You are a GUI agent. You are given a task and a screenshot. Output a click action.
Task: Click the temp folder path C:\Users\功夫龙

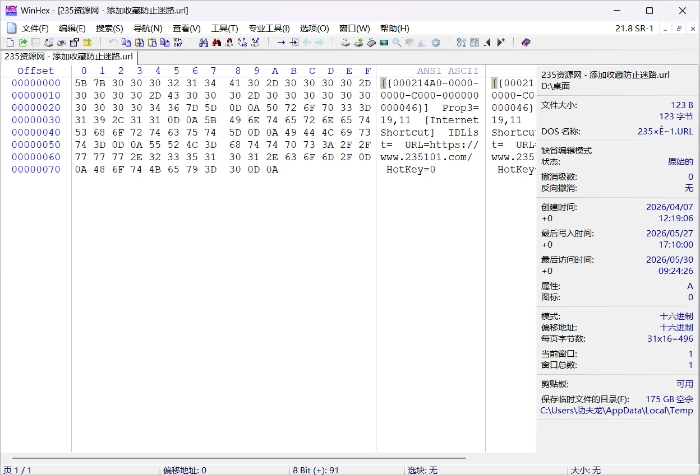[x=617, y=410]
